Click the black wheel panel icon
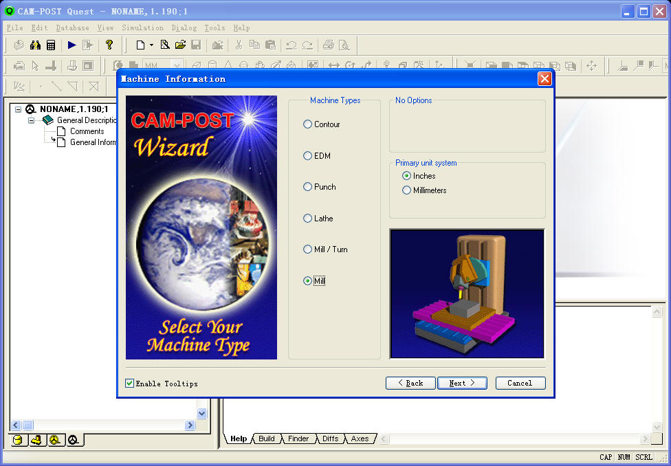 pos(74,440)
